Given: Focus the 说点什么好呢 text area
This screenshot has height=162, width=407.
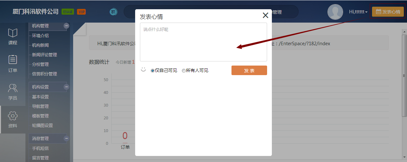Looking at the screenshot, I should (203, 42).
